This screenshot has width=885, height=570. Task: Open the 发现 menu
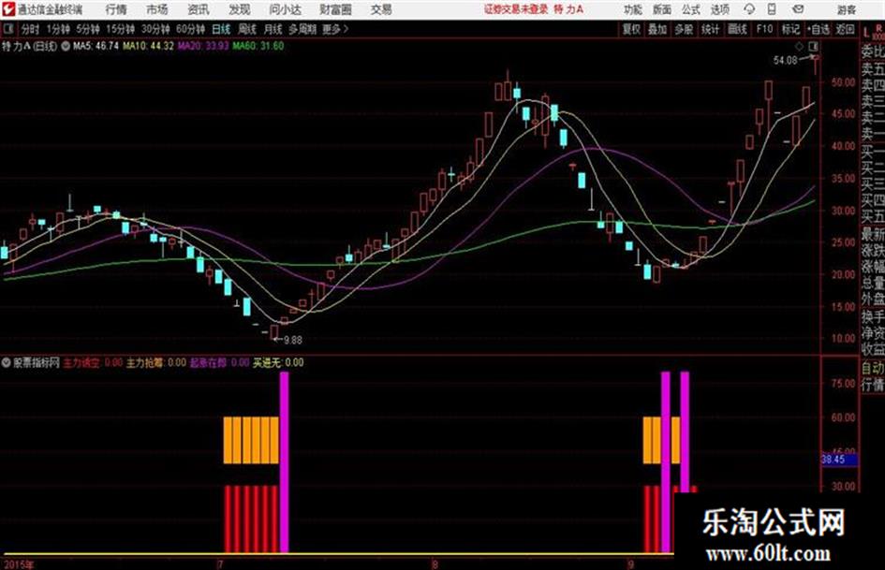240,9
